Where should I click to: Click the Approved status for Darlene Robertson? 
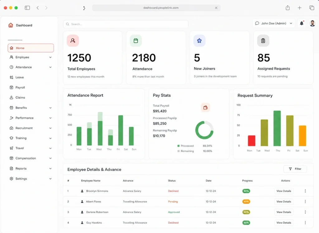(x=174, y=212)
